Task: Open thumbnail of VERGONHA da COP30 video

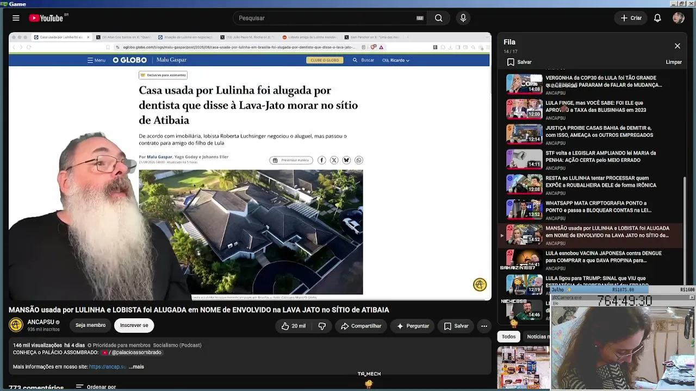Action: tap(524, 84)
